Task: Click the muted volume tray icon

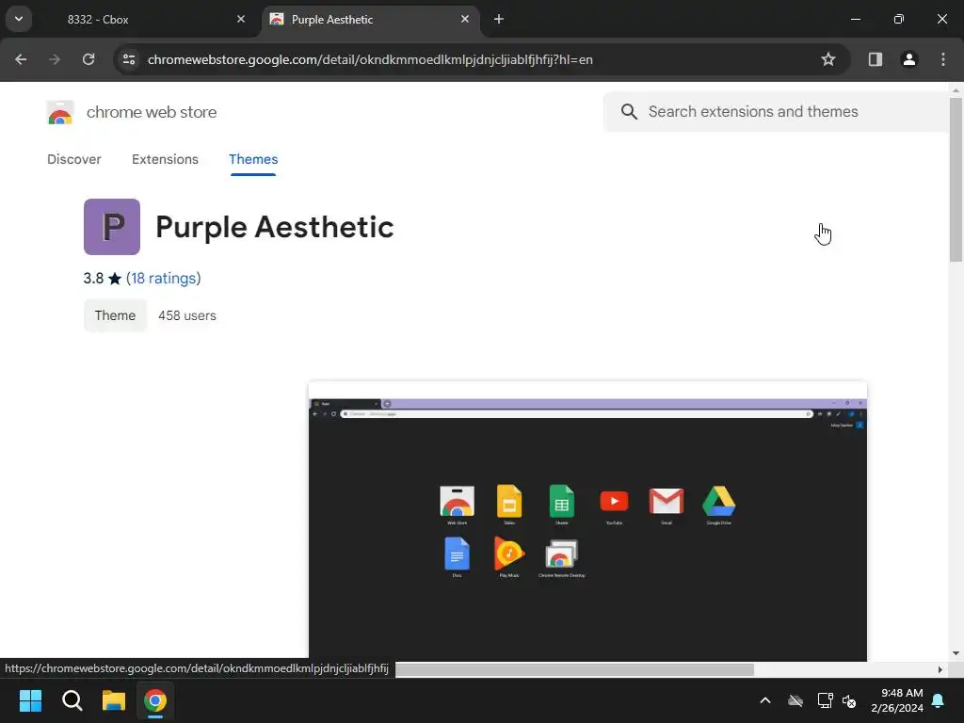Action: (849, 700)
